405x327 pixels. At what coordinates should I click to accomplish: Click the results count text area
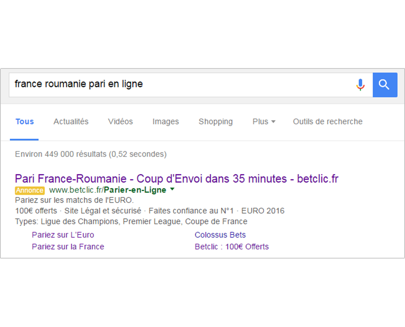pyautogui.click(x=90, y=154)
